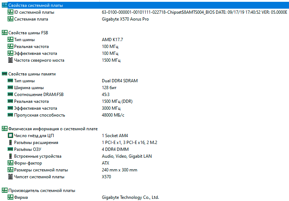Select the 'Свойства шины FSB' section title
This screenshot has height=201, width=289.
28,33
